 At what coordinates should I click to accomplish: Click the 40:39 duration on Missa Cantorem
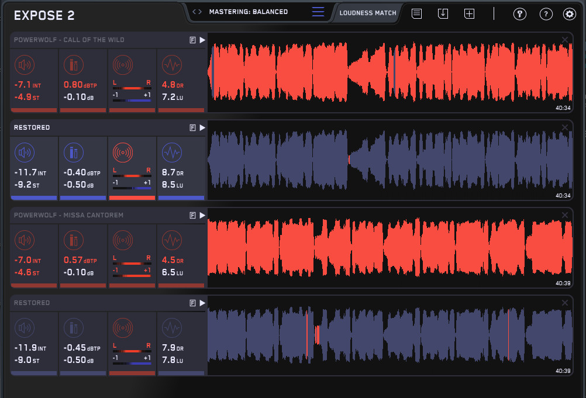click(563, 283)
